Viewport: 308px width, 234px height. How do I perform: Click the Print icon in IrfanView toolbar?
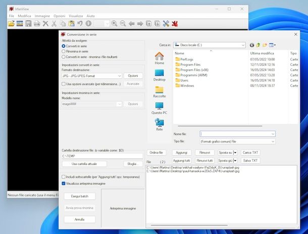pyautogui.click(x=37, y=24)
